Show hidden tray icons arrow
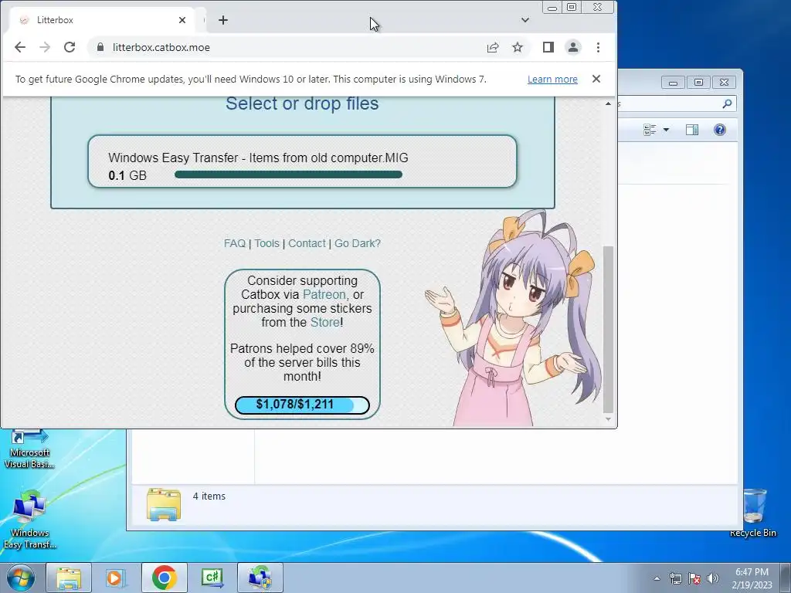The image size is (791, 593). [657, 578]
